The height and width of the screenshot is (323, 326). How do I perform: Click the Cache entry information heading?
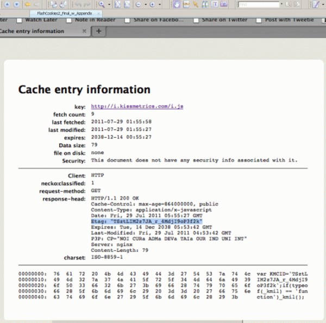click(x=84, y=90)
